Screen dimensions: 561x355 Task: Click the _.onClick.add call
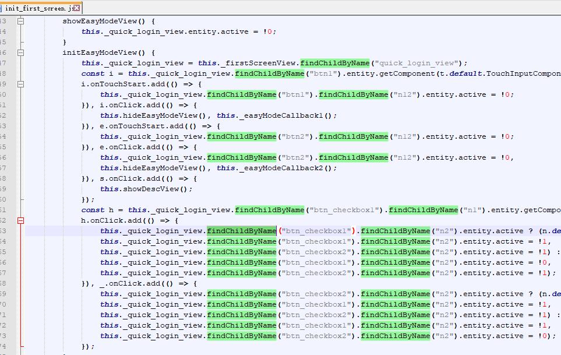[130, 283]
